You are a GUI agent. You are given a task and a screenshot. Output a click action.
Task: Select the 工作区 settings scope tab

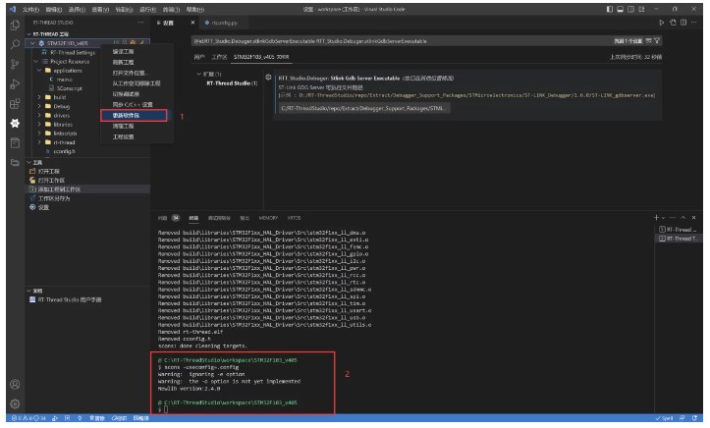[219, 57]
